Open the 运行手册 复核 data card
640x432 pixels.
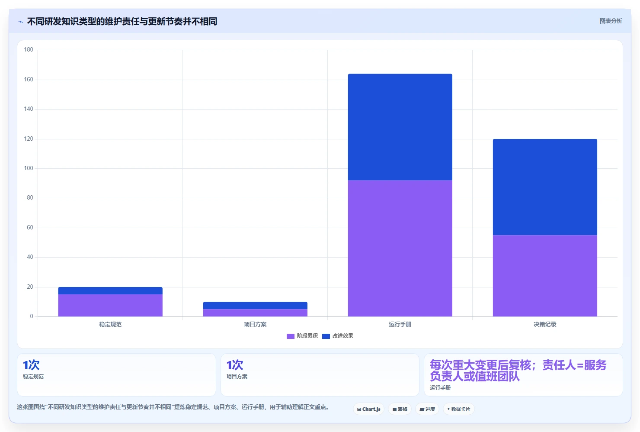[x=524, y=375]
